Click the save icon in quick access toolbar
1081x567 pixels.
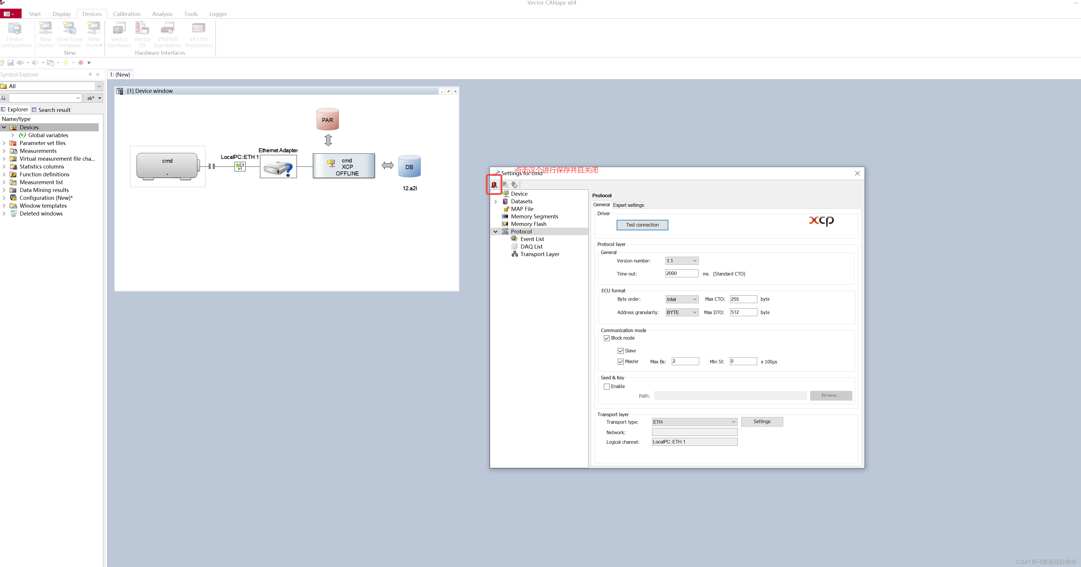tap(10, 62)
